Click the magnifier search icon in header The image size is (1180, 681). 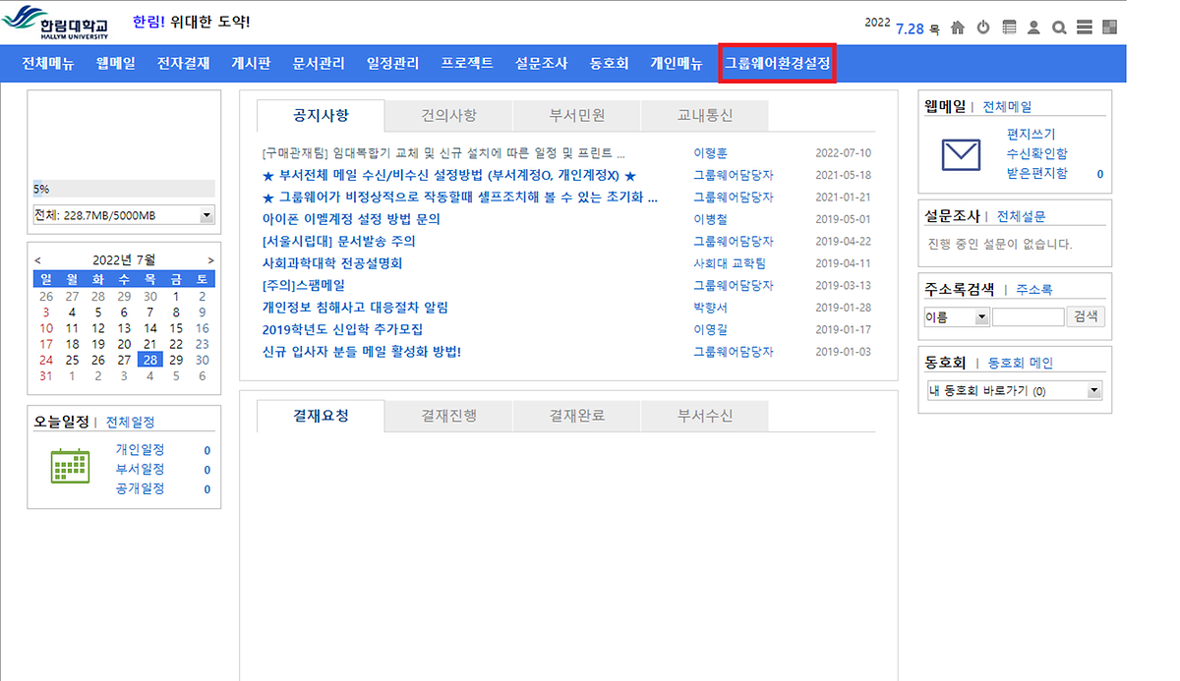(1059, 28)
